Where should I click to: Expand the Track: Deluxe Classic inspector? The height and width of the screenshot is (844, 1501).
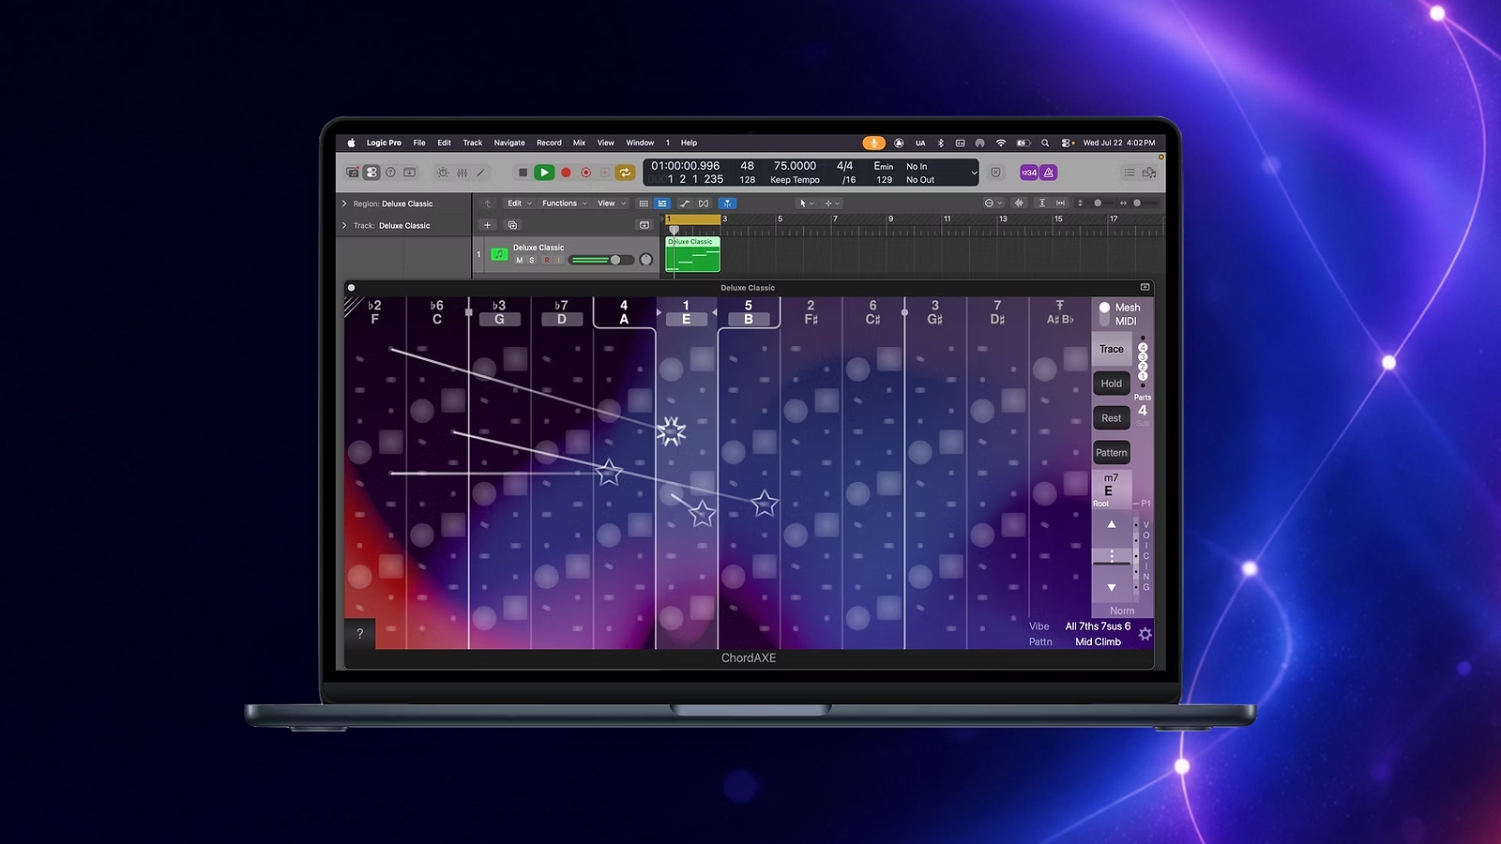344,226
